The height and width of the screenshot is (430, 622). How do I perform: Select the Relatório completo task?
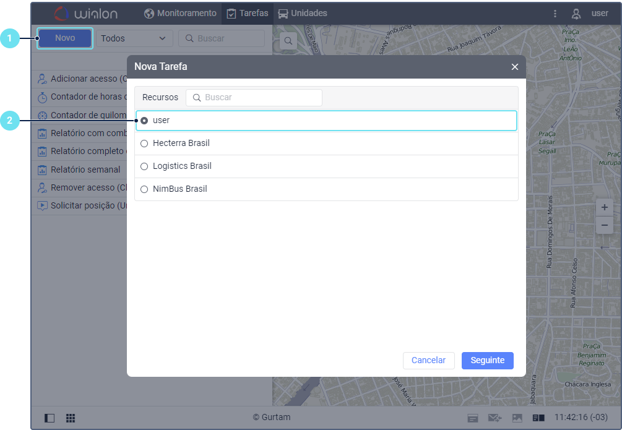(79, 151)
